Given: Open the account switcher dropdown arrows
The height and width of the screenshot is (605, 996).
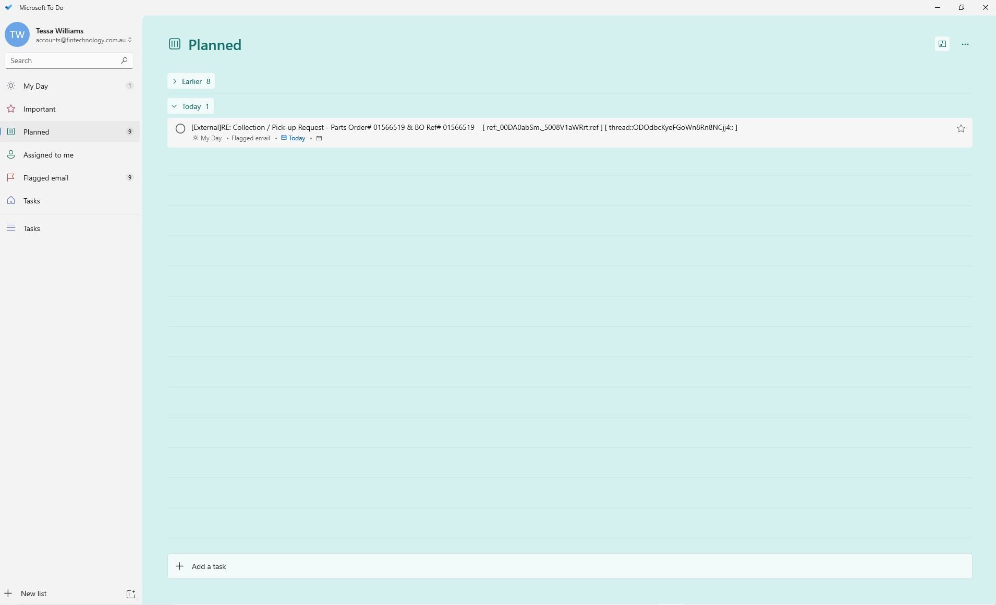Looking at the screenshot, I should click(130, 40).
